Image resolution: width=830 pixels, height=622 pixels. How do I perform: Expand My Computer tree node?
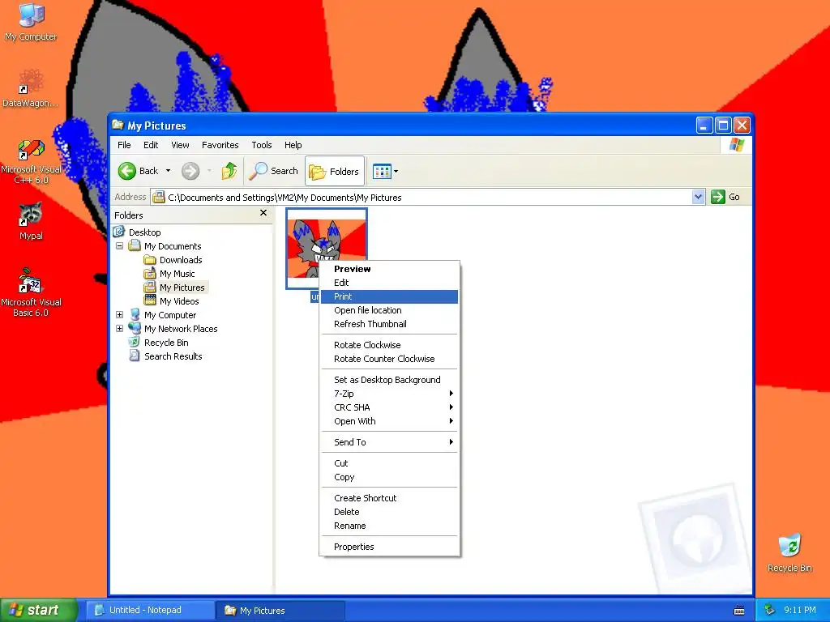(120, 315)
